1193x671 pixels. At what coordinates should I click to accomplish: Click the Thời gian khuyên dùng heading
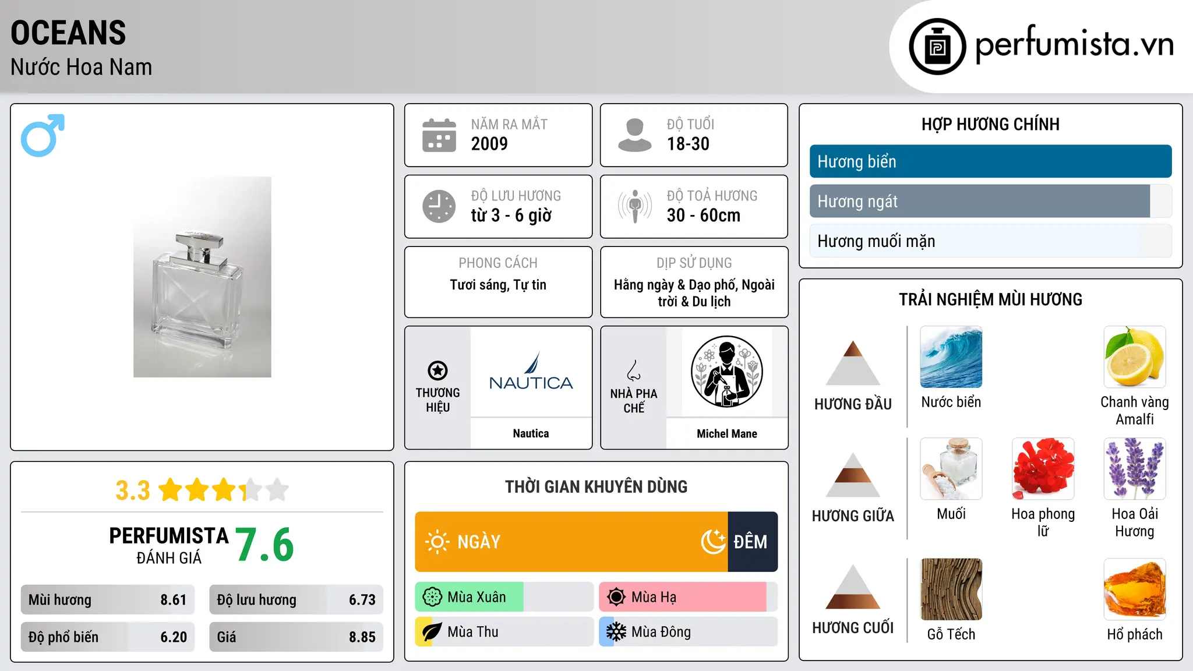tap(596, 486)
